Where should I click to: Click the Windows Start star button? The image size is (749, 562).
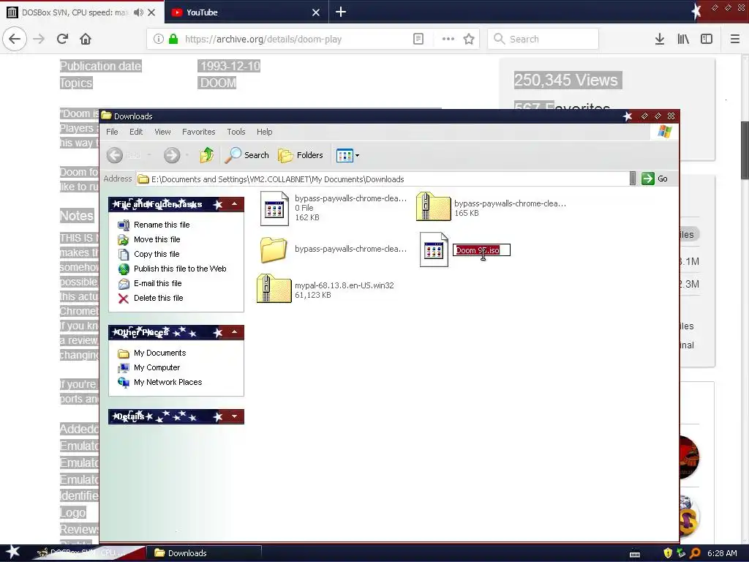(x=12, y=552)
